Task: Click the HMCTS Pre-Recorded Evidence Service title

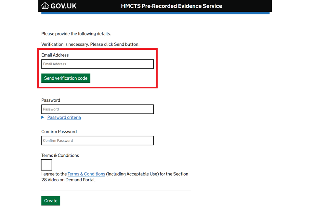Action: coord(171,6)
